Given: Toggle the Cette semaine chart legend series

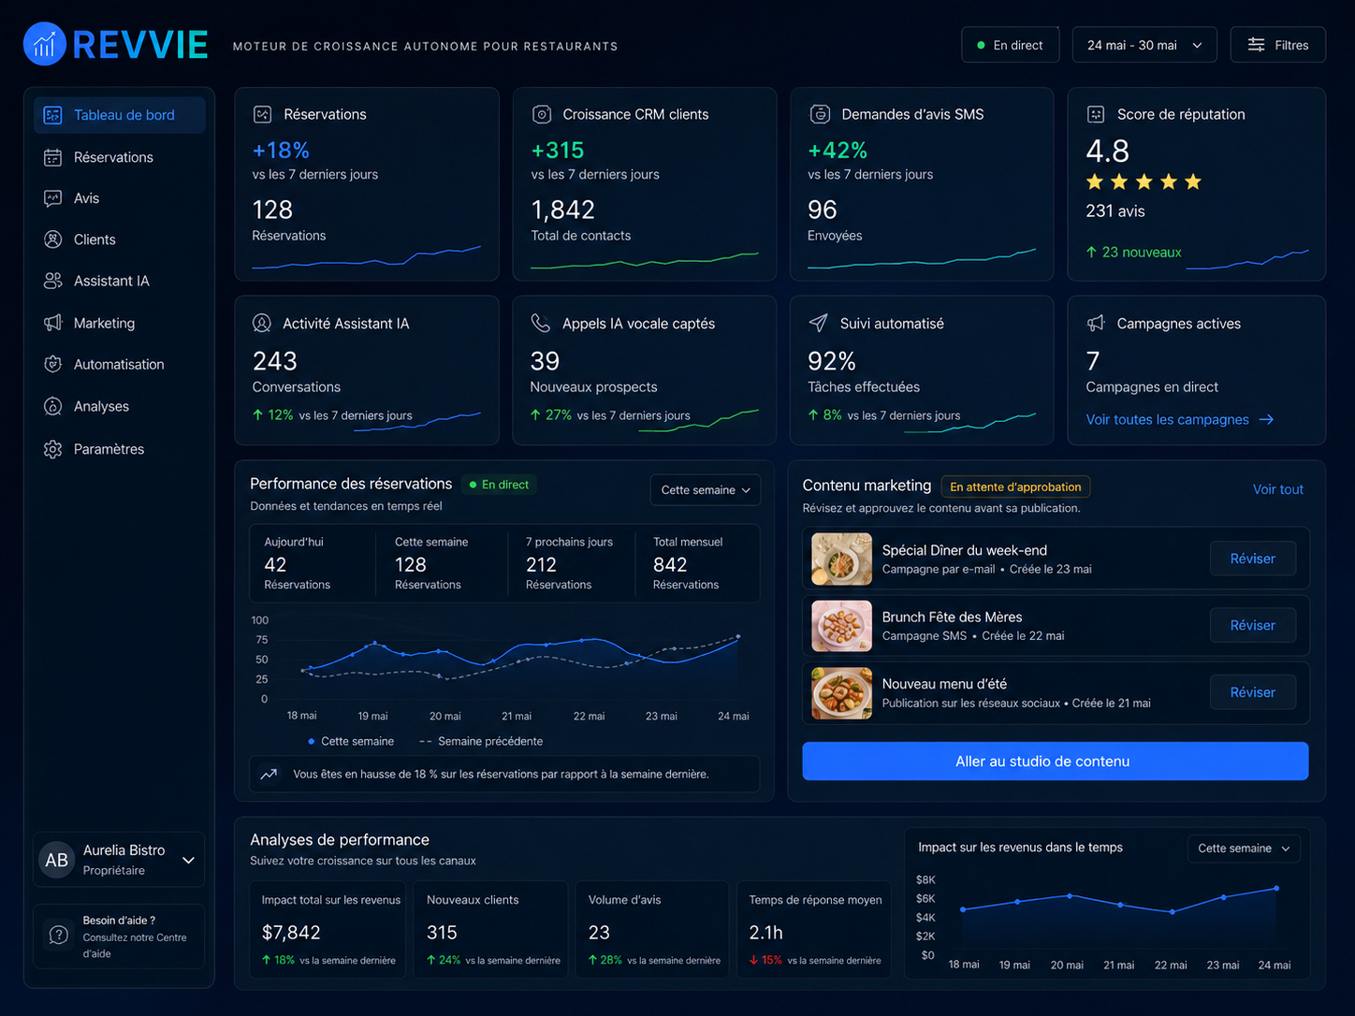Looking at the screenshot, I should coord(351,741).
